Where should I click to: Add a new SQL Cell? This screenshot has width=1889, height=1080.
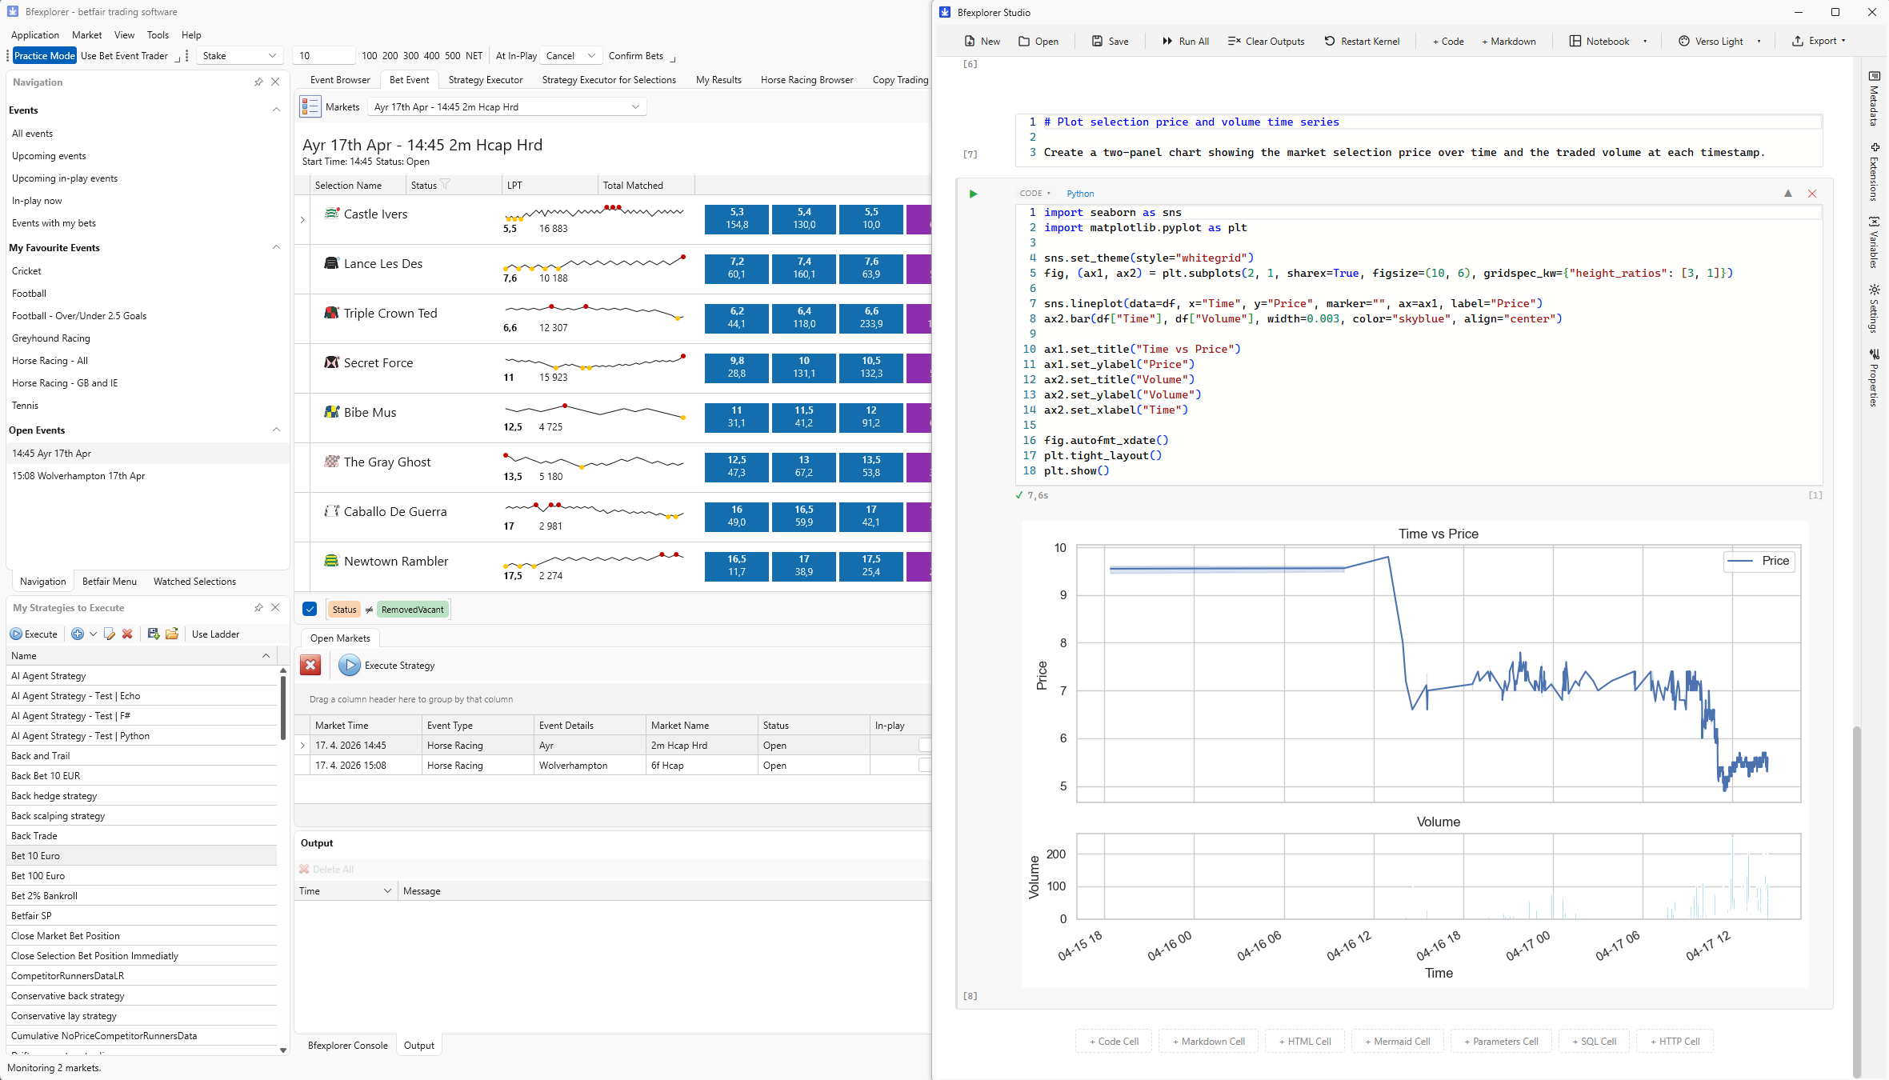(x=1594, y=1041)
